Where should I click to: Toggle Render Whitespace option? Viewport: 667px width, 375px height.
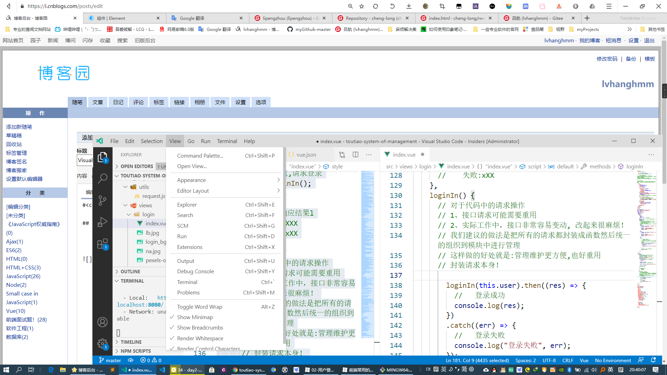pyautogui.click(x=200, y=338)
